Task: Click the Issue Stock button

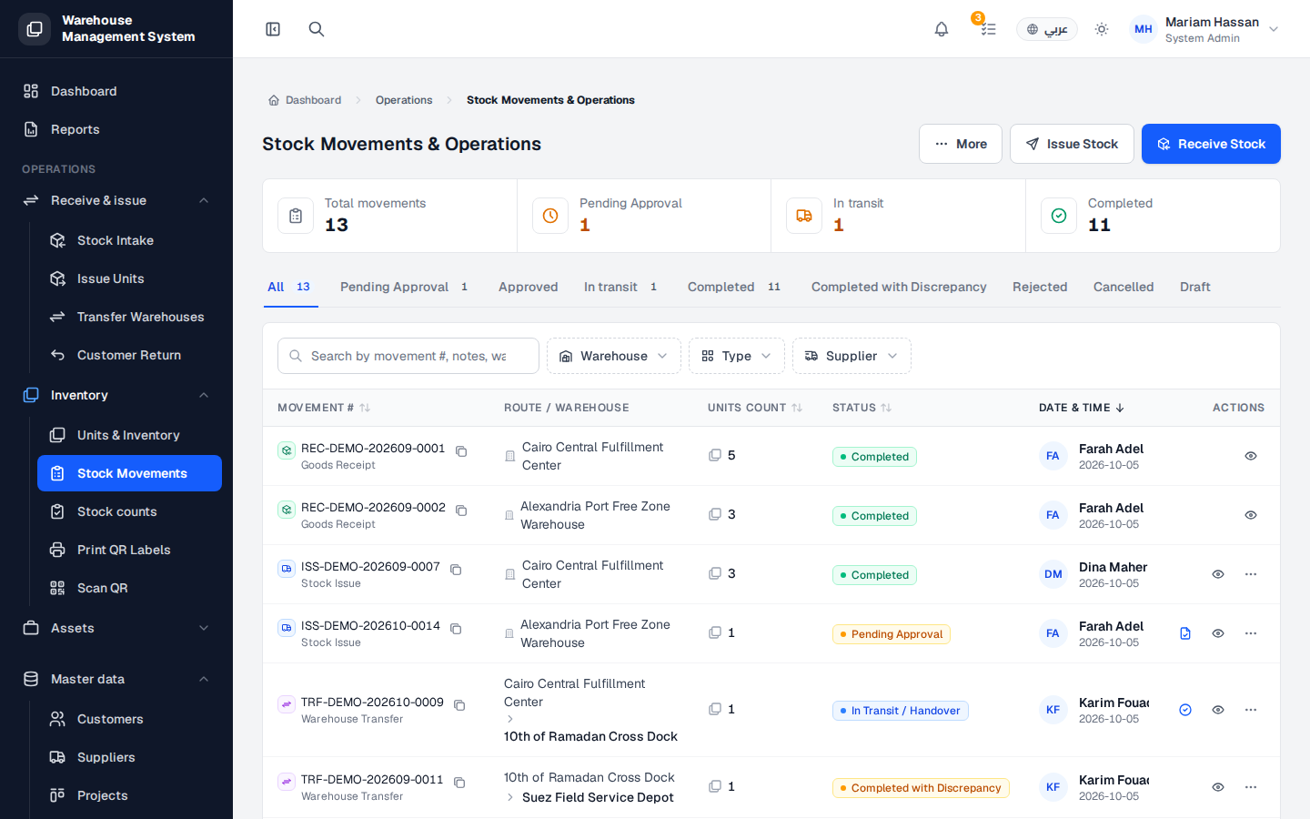Action: point(1072,144)
